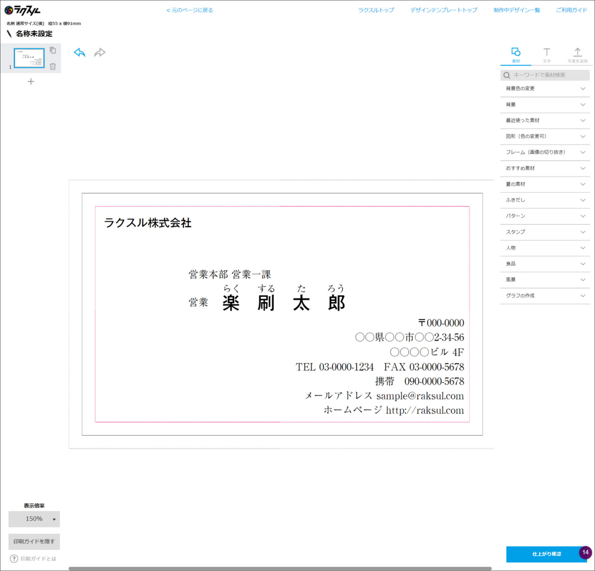Image resolution: width=595 pixels, height=571 pixels.
Task: Select 営業本部 営業一課 text on card
Action: 230,274
